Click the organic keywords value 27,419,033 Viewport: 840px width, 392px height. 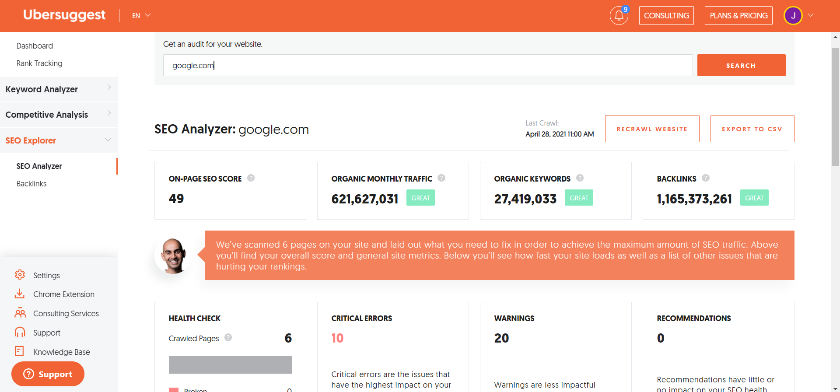pyautogui.click(x=525, y=199)
